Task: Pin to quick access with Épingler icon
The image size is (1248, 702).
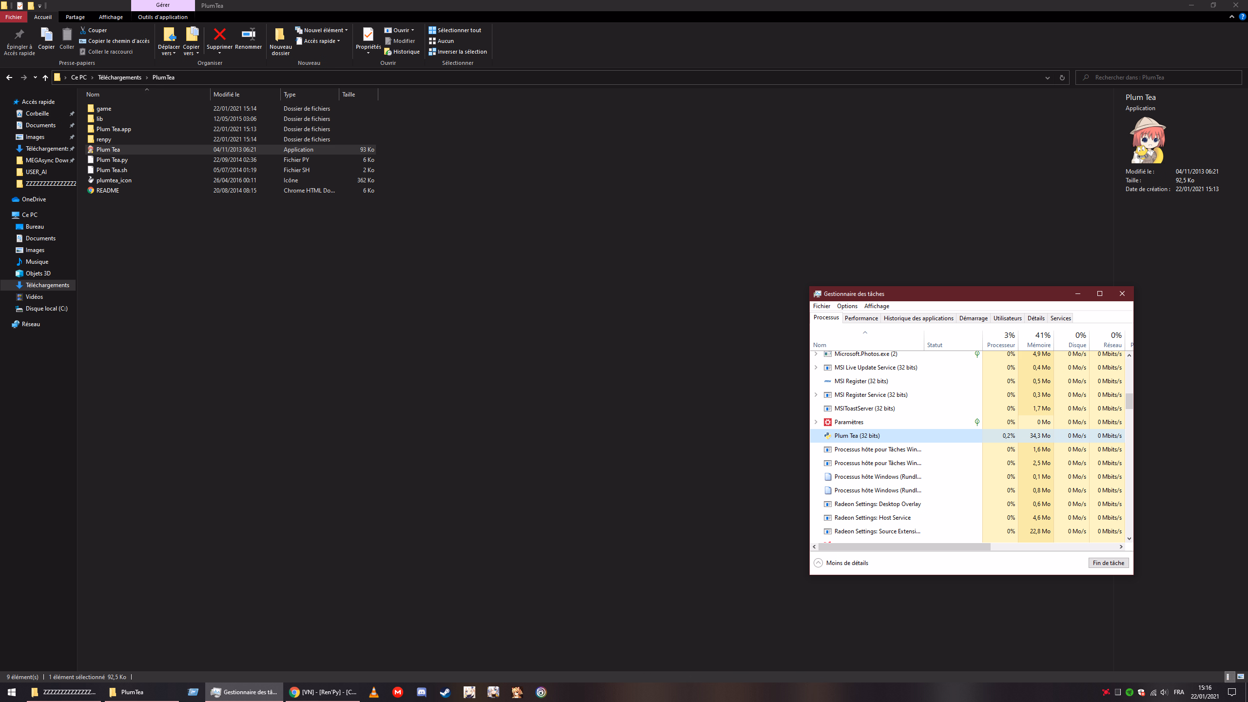Action: (19, 35)
